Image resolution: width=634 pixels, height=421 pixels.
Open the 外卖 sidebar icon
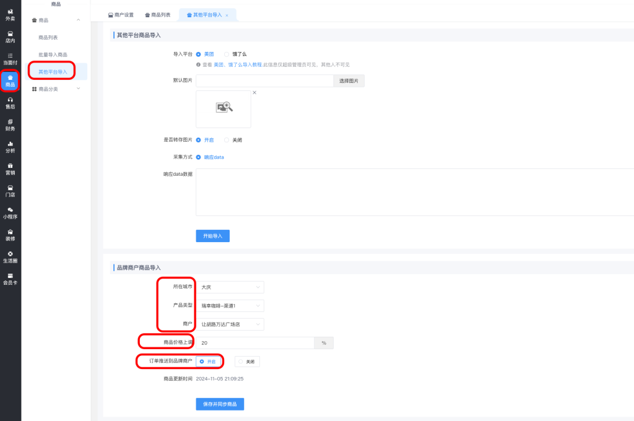(x=10, y=14)
